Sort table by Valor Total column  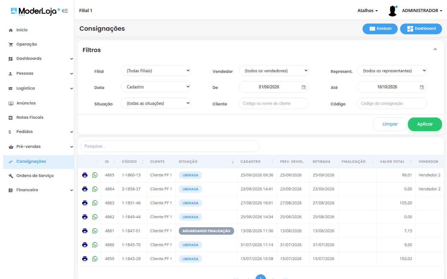tap(392, 162)
